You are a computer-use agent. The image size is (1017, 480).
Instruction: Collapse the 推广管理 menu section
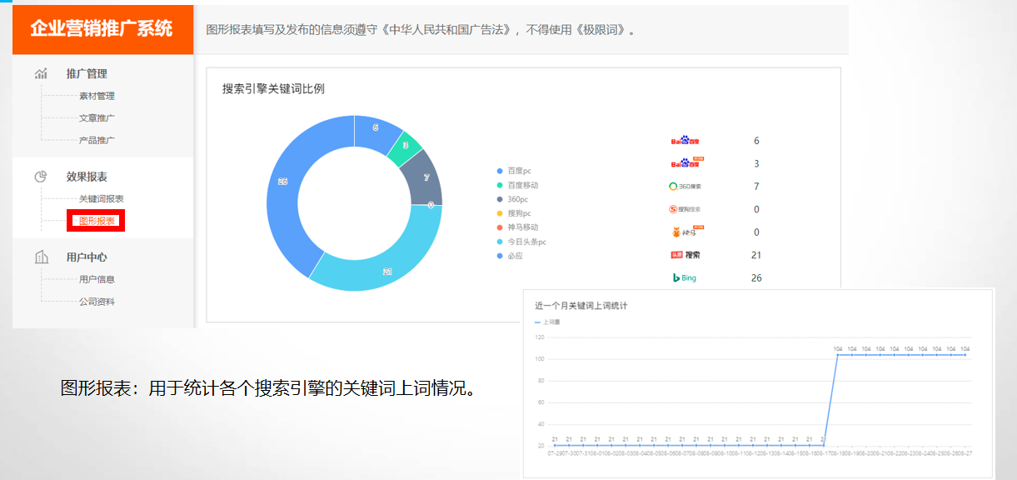(87, 73)
